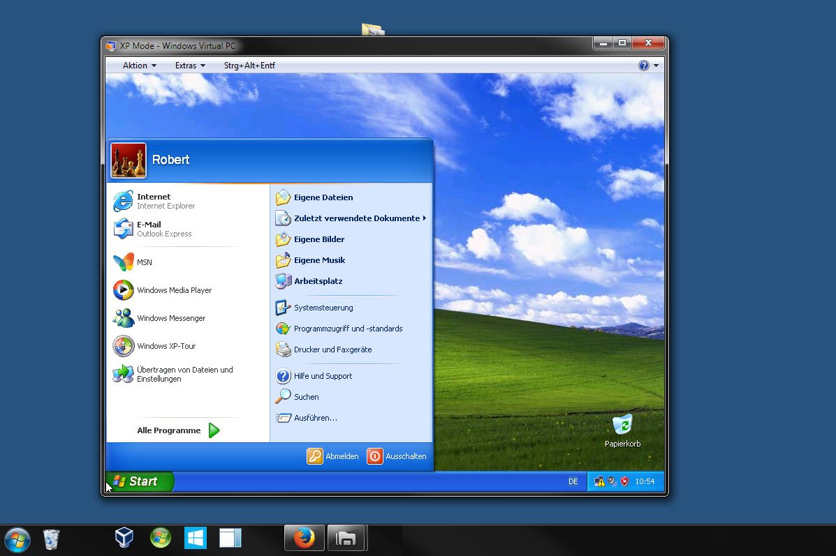The height and width of the screenshot is (556, 836).
Task: Click the DE language indicator
Action: pyautogui.click(x=573, y=481)
